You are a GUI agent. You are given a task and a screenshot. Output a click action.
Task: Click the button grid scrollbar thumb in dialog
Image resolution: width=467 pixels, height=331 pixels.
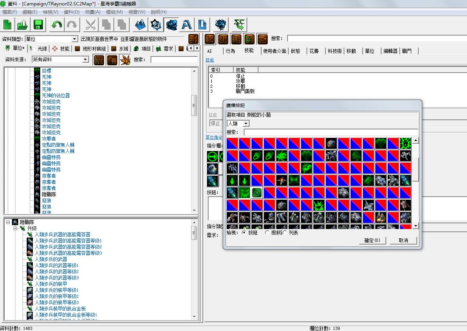pos(416,170)
